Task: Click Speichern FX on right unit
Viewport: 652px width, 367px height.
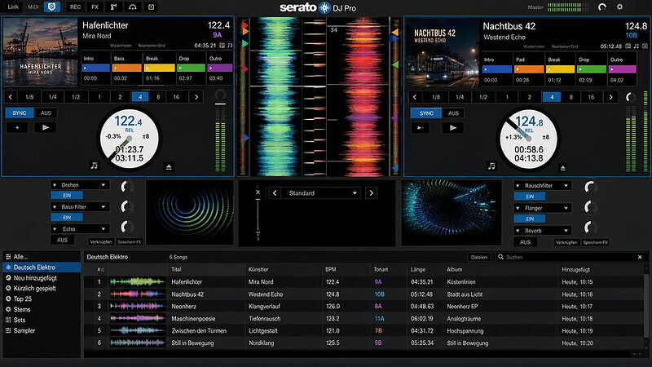Action: [596, 242]
